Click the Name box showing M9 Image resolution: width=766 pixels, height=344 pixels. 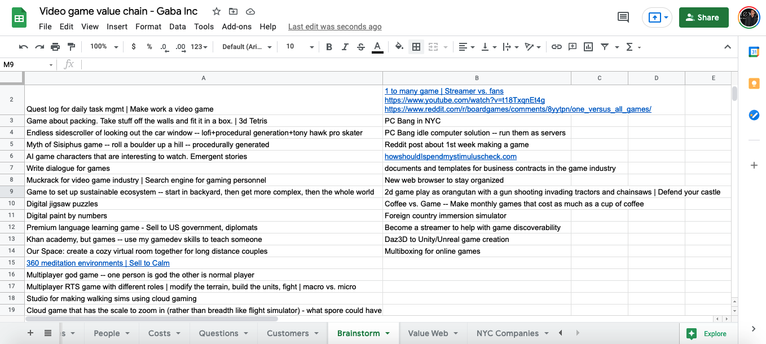28,64
